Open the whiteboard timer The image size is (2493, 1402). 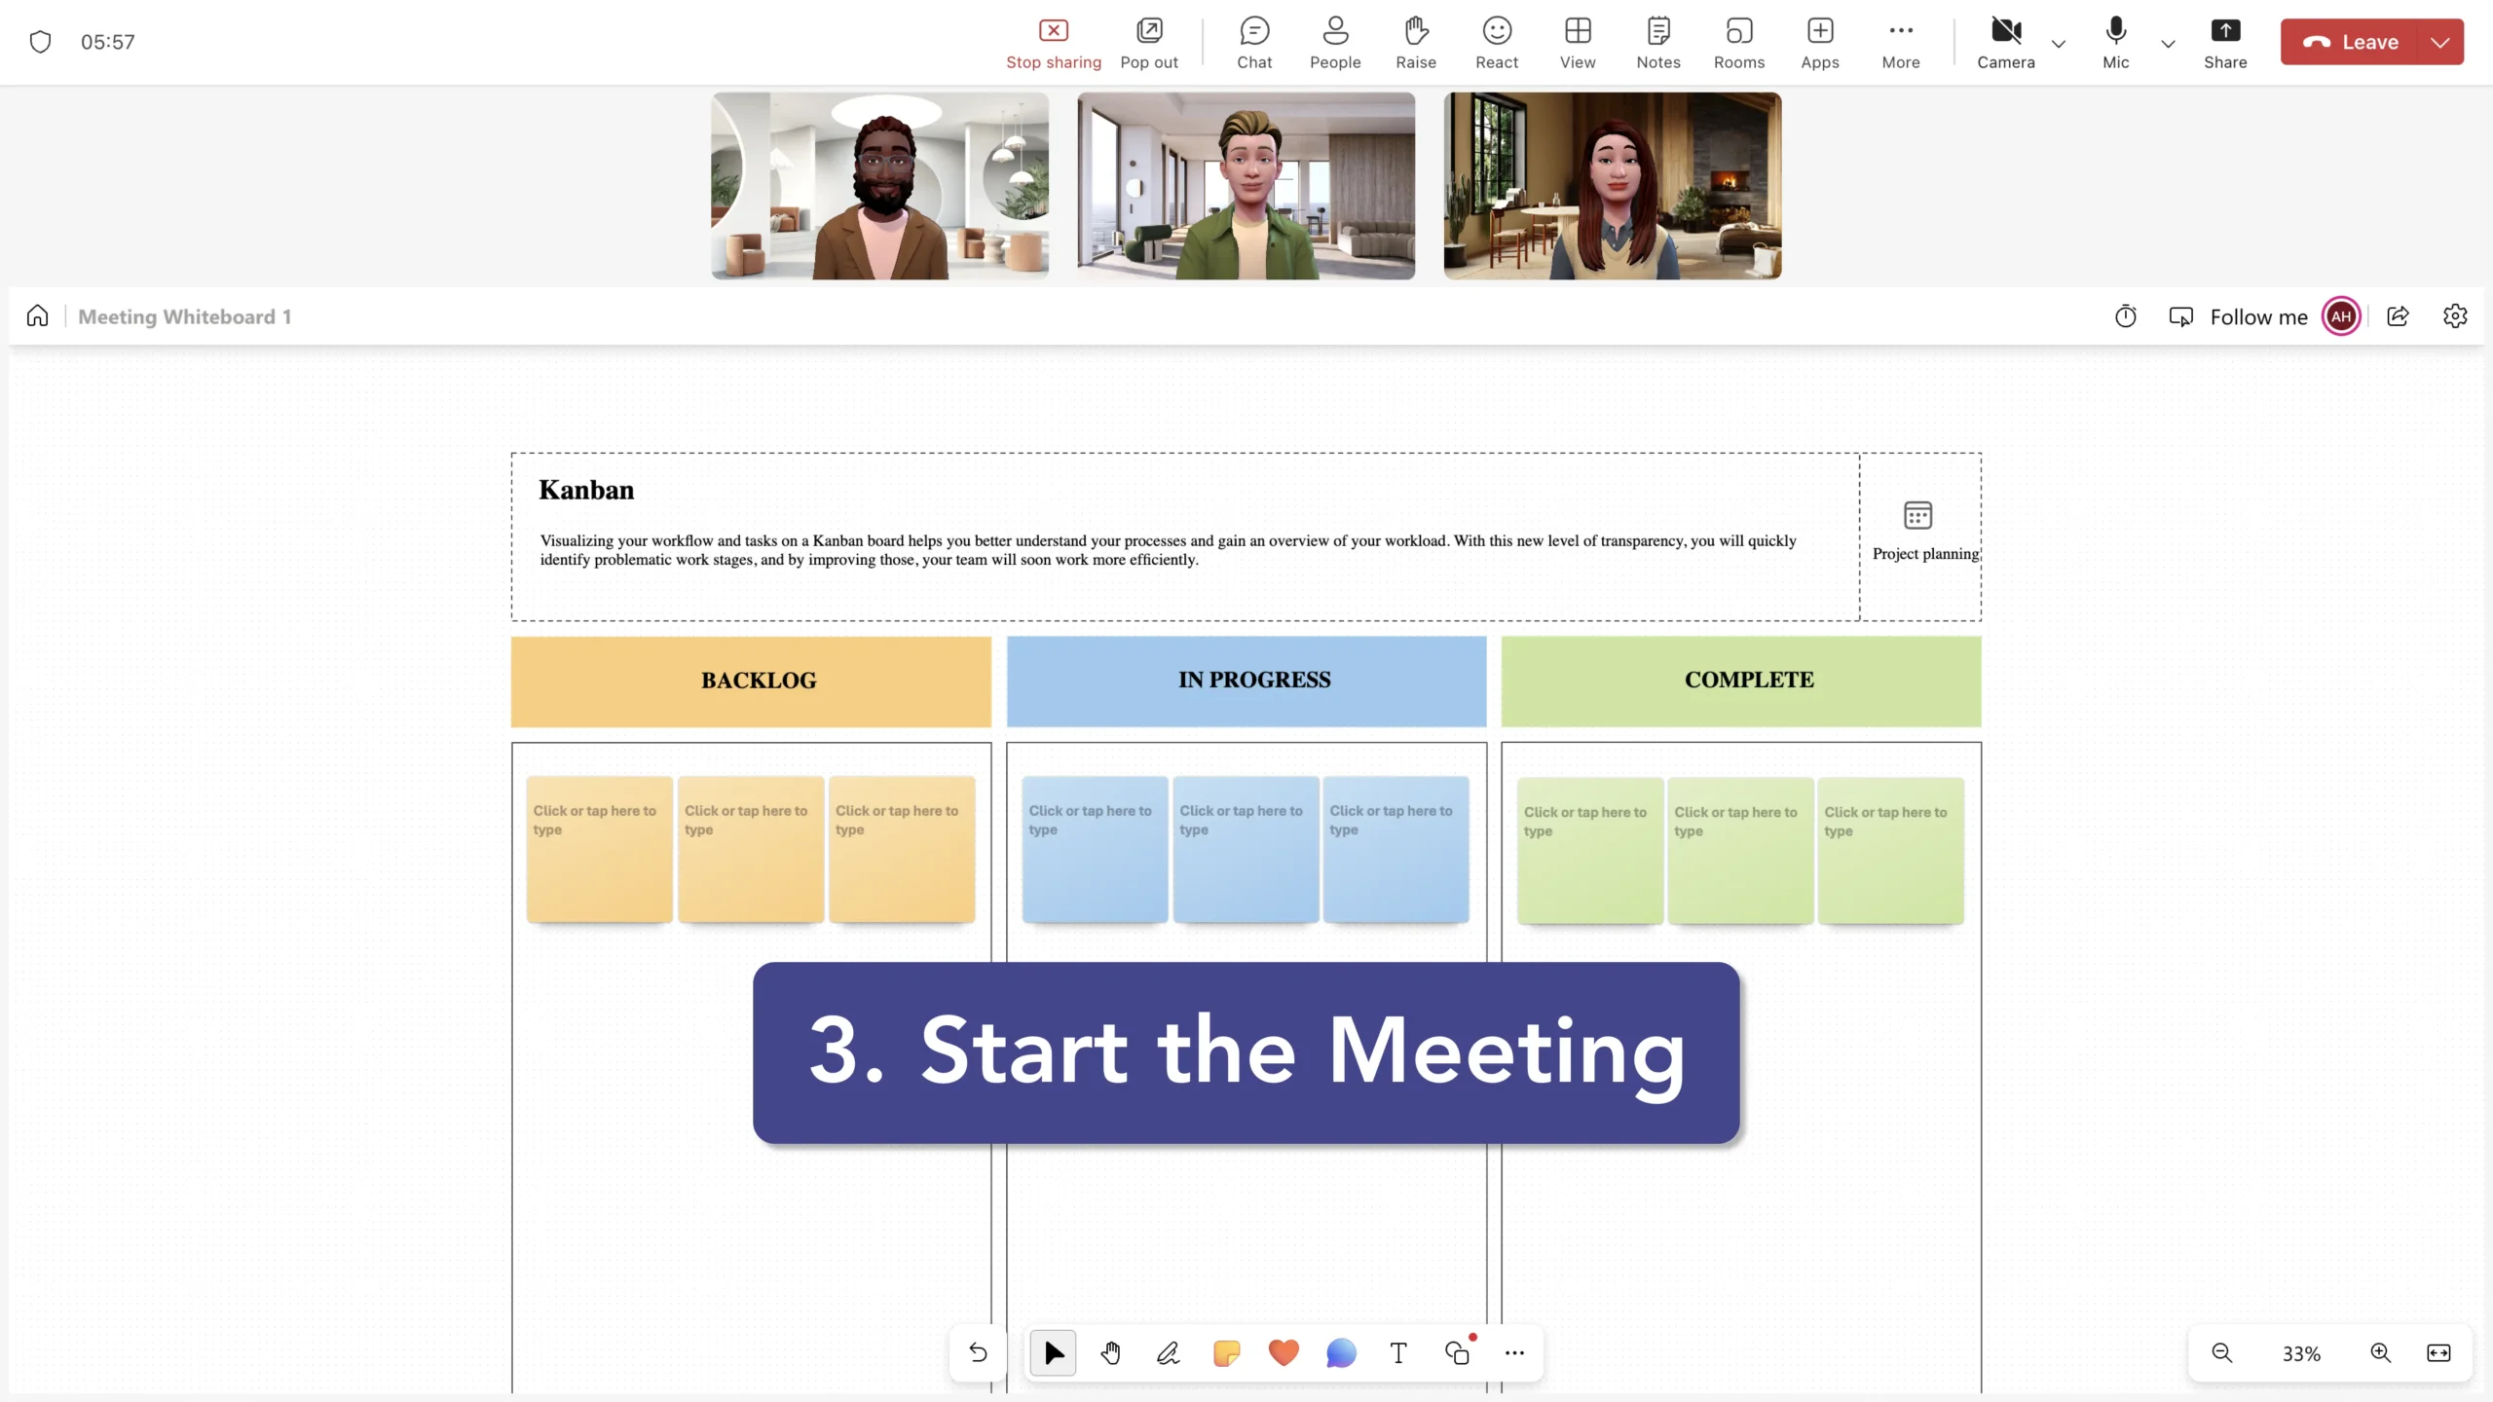pyautogui.click(x=2126, y=316)
